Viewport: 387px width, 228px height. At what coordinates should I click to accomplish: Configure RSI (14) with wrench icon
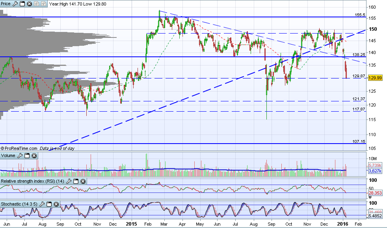pos(69,181)
